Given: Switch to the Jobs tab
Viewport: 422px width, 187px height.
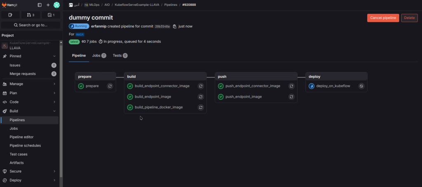Looking at the screenshot, I should pyautogui.click(x=99, y=55).
